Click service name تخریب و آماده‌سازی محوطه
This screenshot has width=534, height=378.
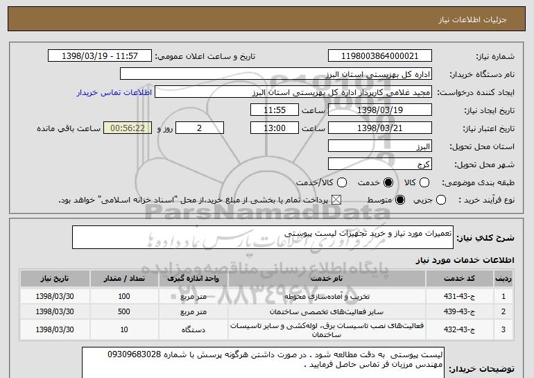[327, 296]
